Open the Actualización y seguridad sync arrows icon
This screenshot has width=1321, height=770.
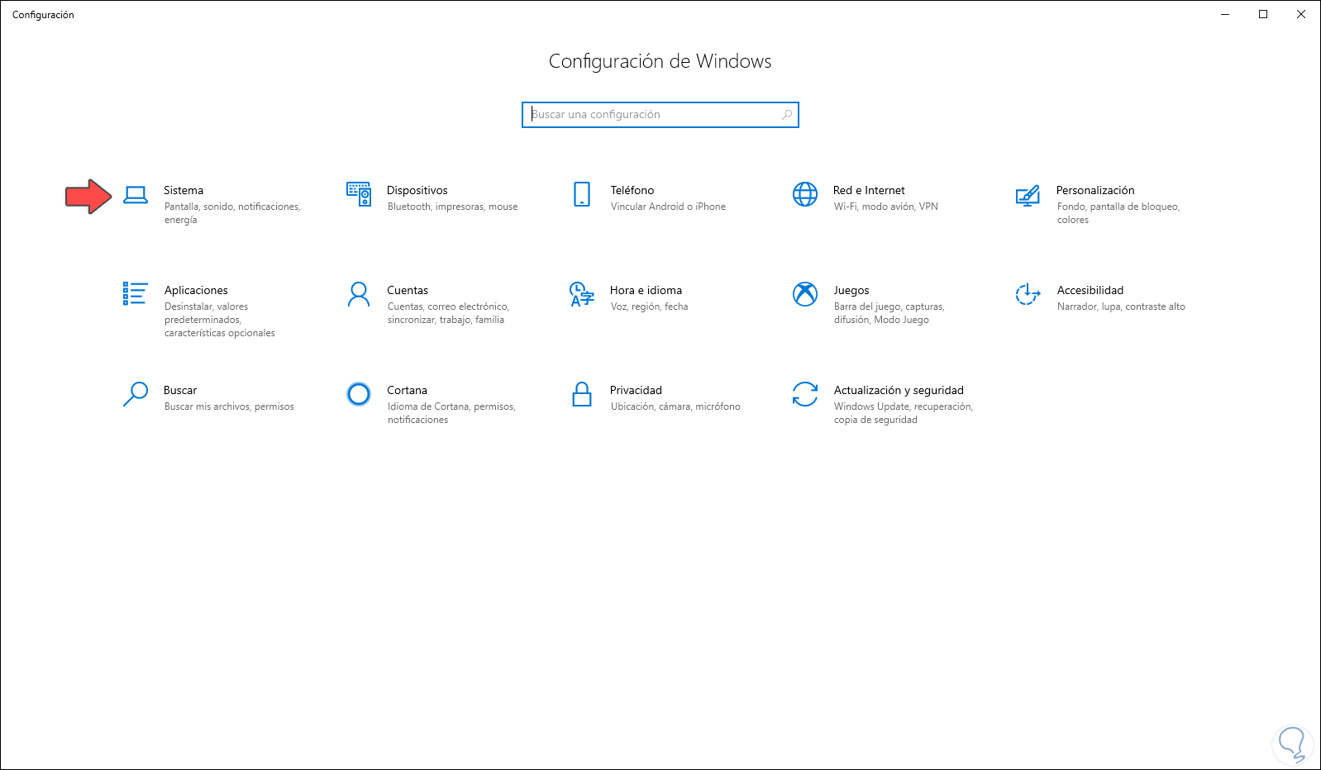click(805, 394)
